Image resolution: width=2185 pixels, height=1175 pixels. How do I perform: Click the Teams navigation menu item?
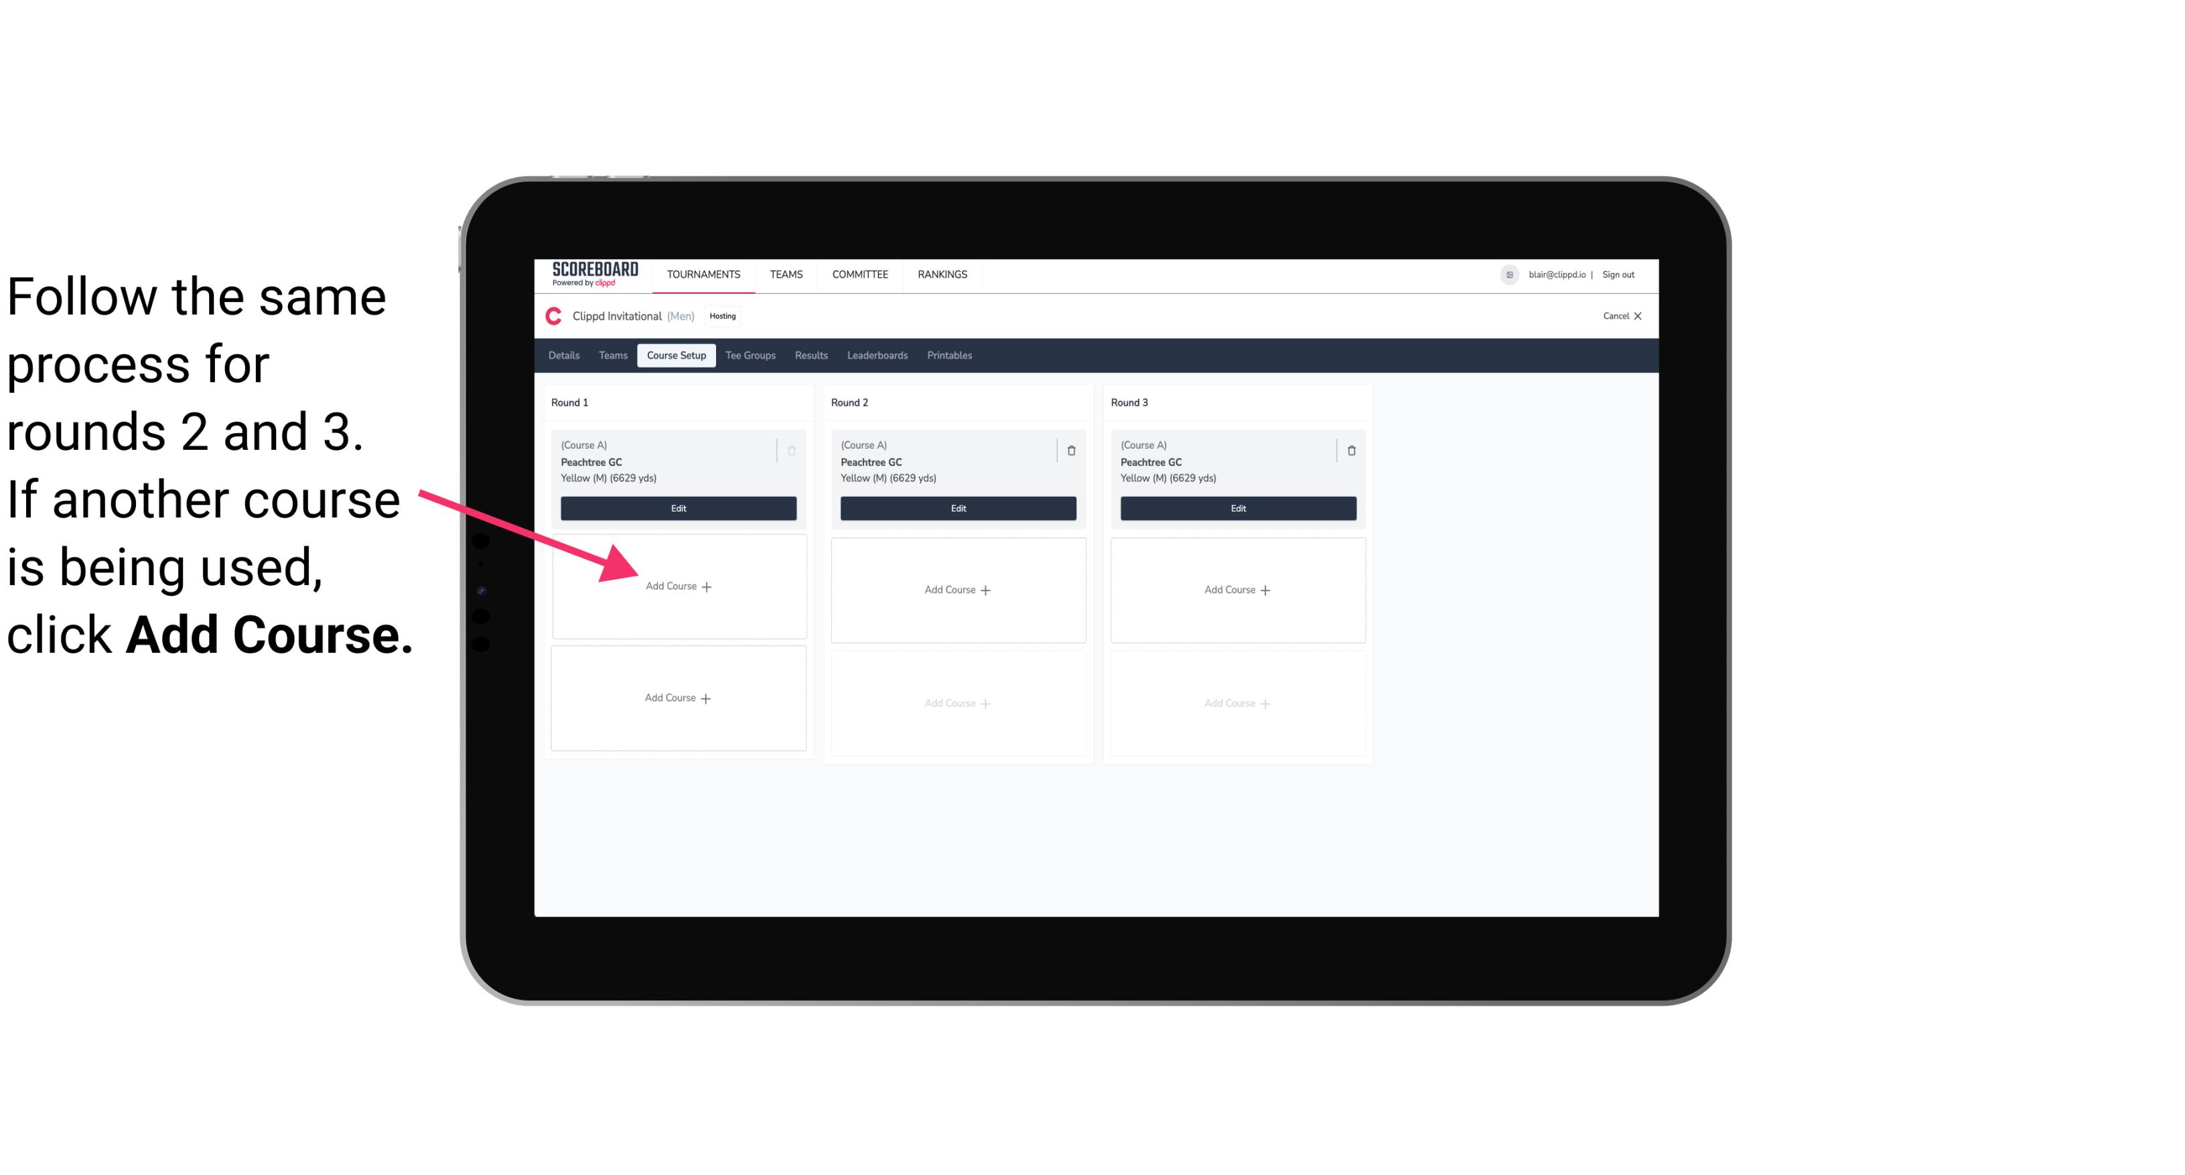point(786,273)
